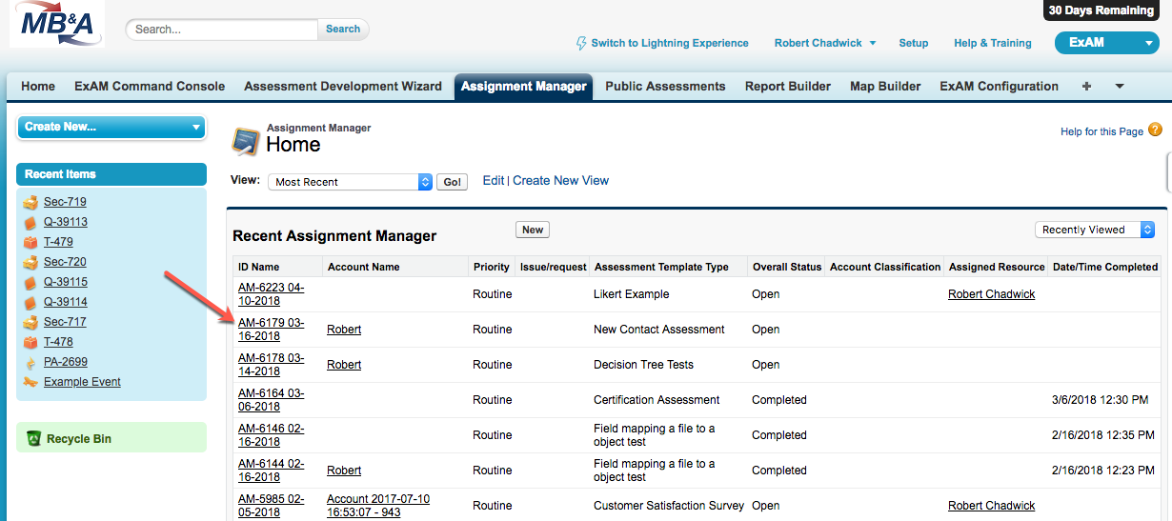Open Robert Chadwick resource in AM-6223 row
Image resolution: width=1172 pixels, height=521 pixels.
(x=991, y=294)
